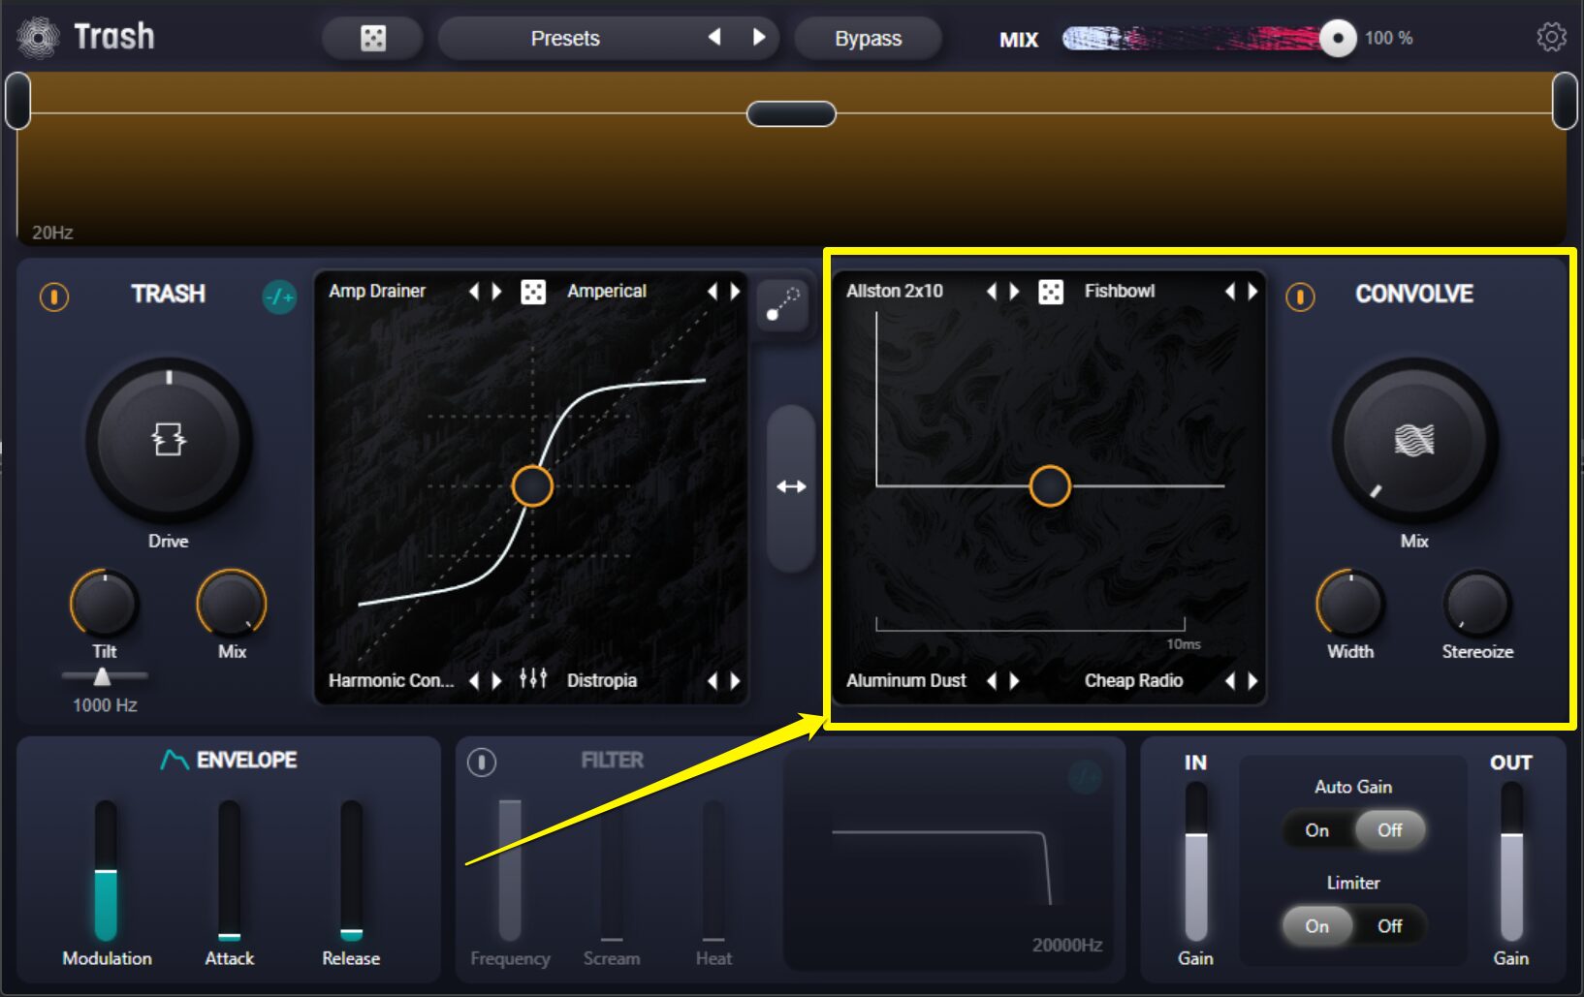This screenshot has width=1584, height=997.
Task: Click previous arrow for Amp Drainer
Action: pyautogui.click(x=474, y=292)
